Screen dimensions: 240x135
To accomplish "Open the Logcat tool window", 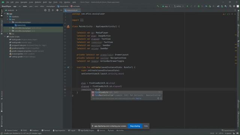I will click(x=72, y=130).
